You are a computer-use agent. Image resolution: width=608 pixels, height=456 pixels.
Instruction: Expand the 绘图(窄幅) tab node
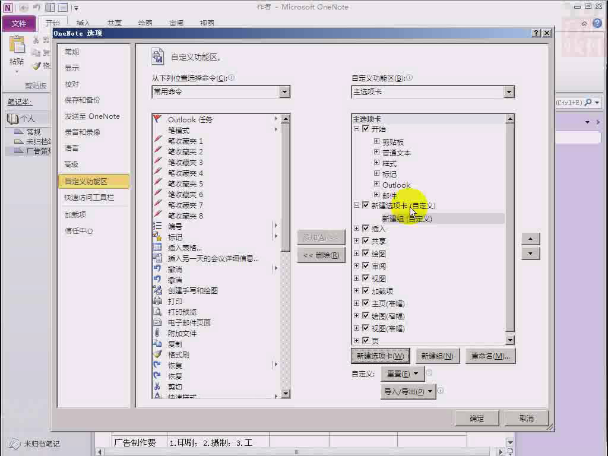[356, 316]
